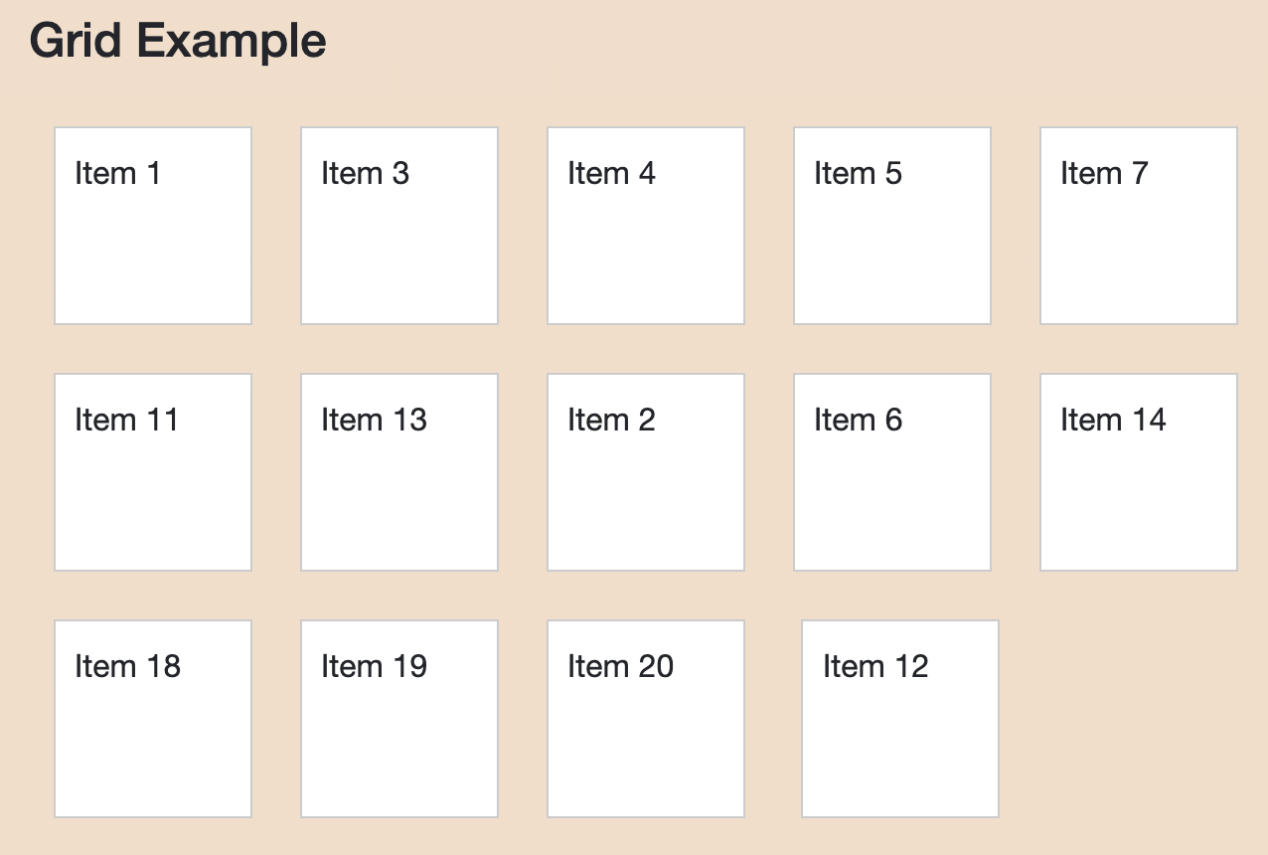Click the Item 13 tile

[399, 472]
